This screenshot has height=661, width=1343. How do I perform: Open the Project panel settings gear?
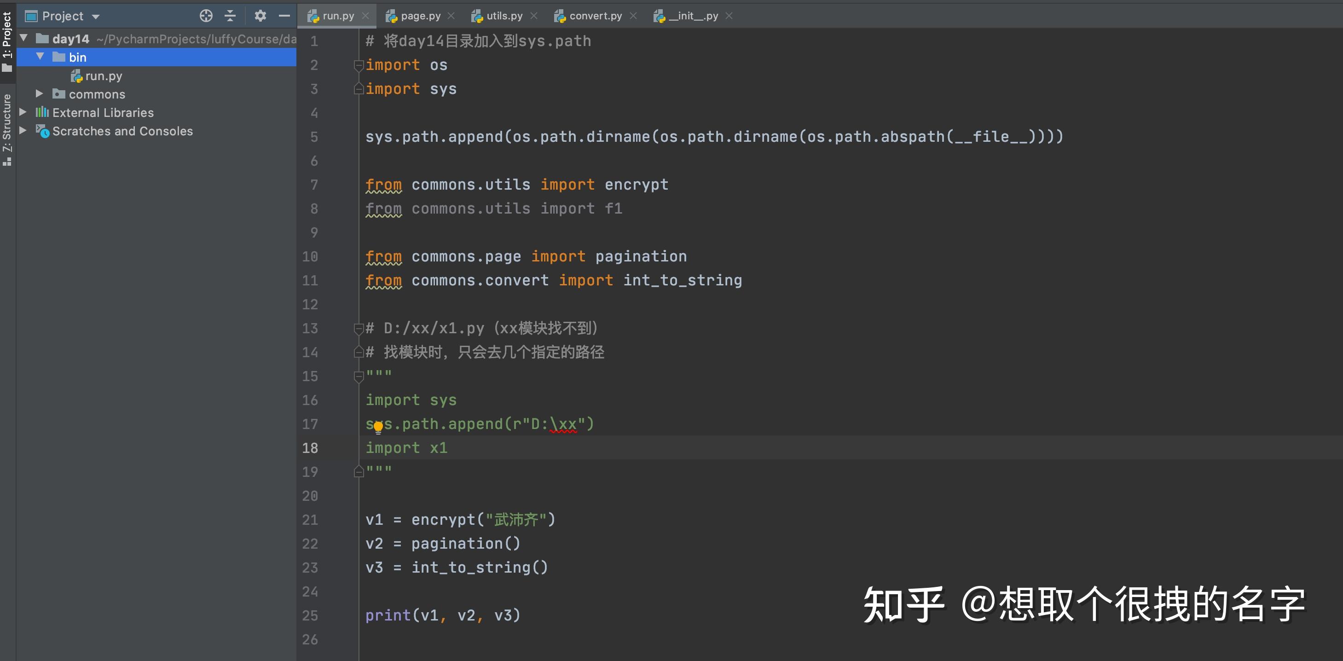click(x=260, y=16)
